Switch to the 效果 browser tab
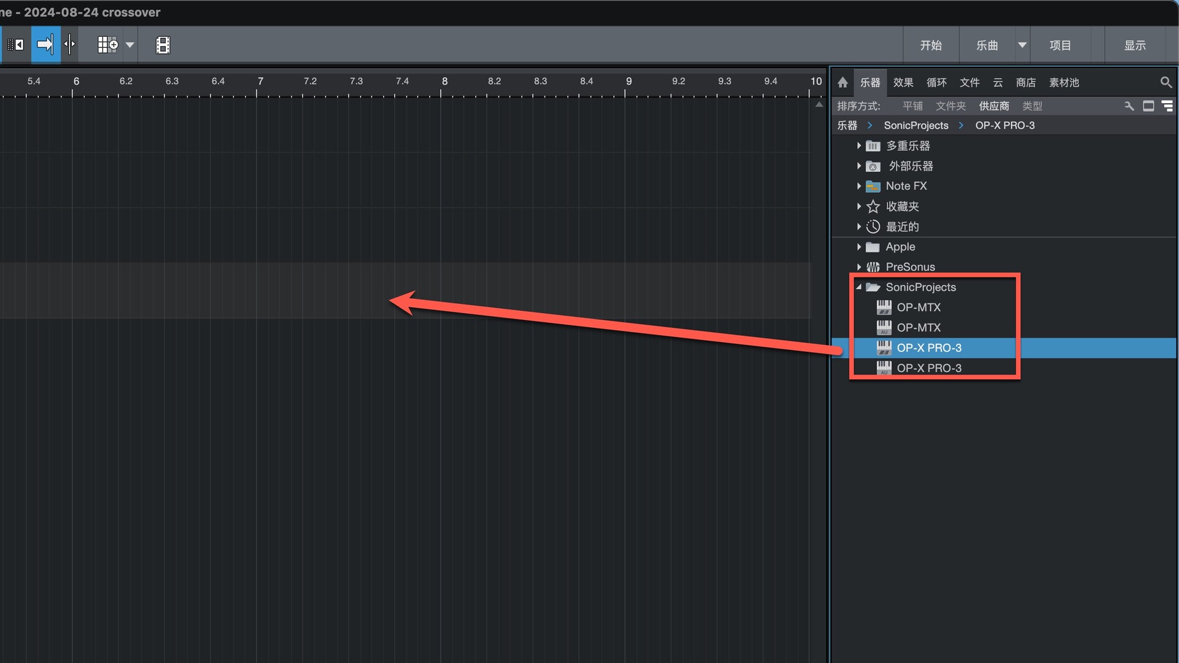Screen dimensions: 1179x663 tap(903, 82)
